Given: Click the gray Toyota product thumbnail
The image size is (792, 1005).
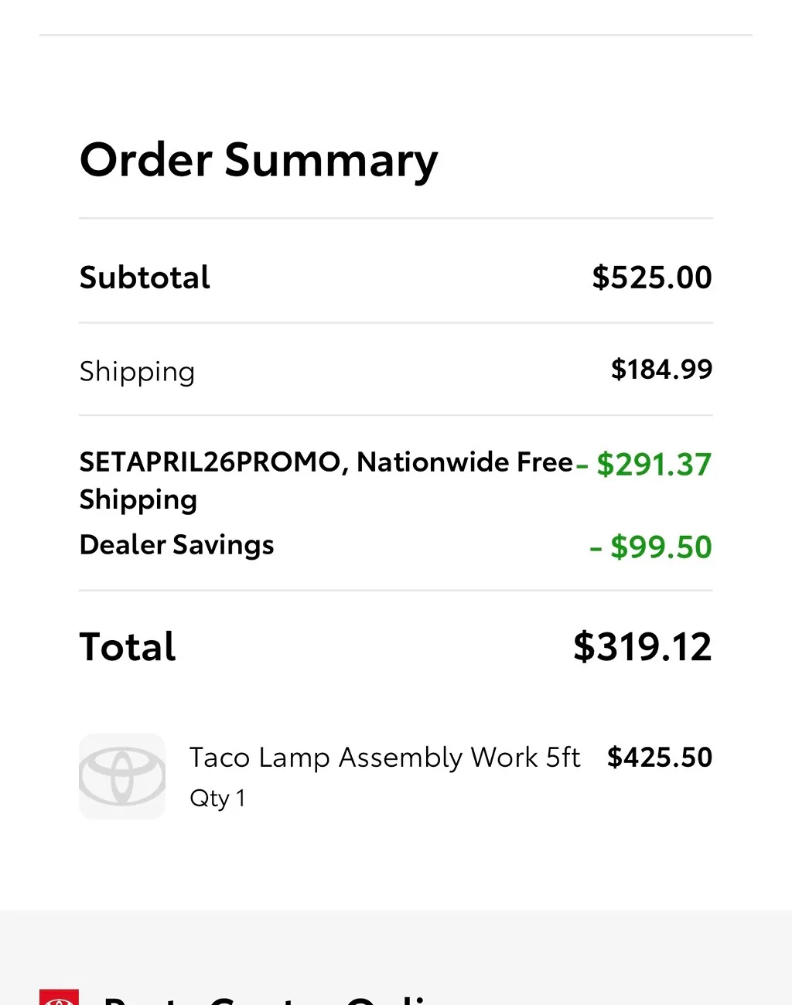Looking at the screenshot, I should (122, 776).
